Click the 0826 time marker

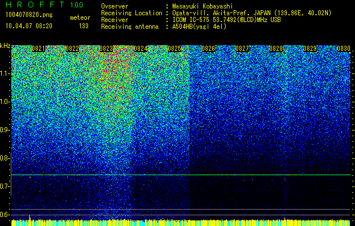208,49
